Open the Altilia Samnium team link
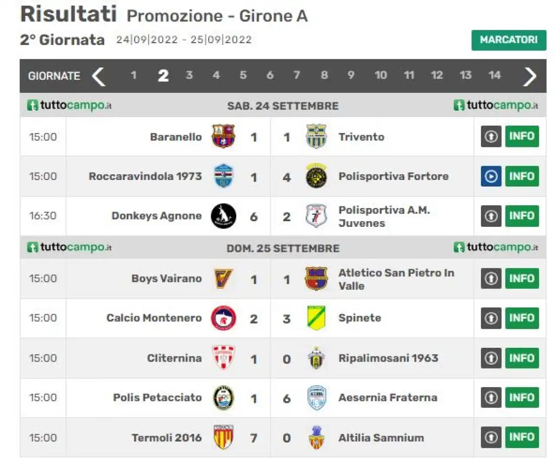 tap(381, 438)
